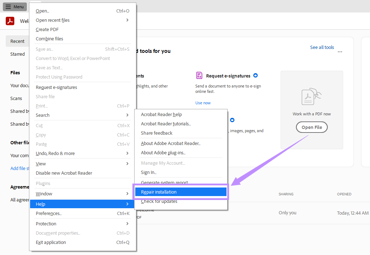
Task: Click the Work with a PDF illustration
Action: pyautogui.click(x=312, y=97)
